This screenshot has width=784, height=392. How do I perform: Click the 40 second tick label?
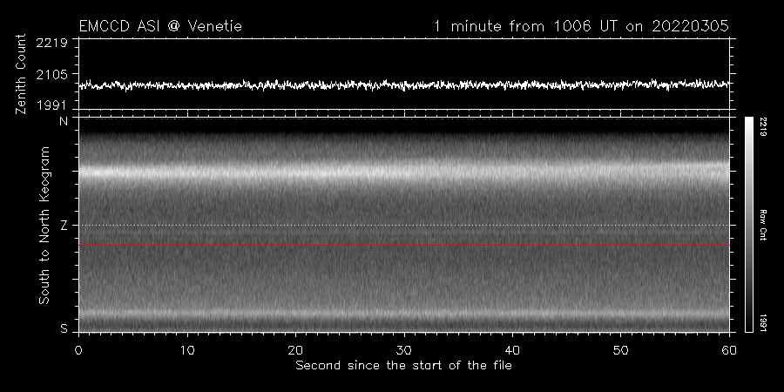click(x=512, y=350)
